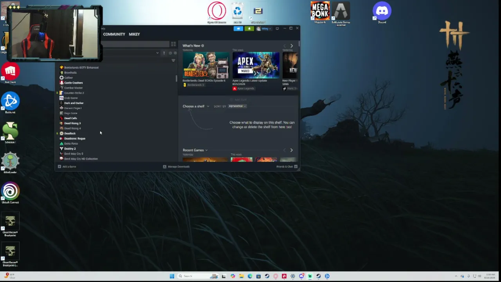Go to next Recent Games items

[291, 150]
